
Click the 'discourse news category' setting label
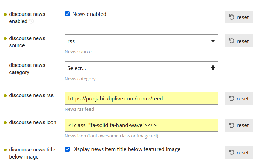(x=27, y=69)
